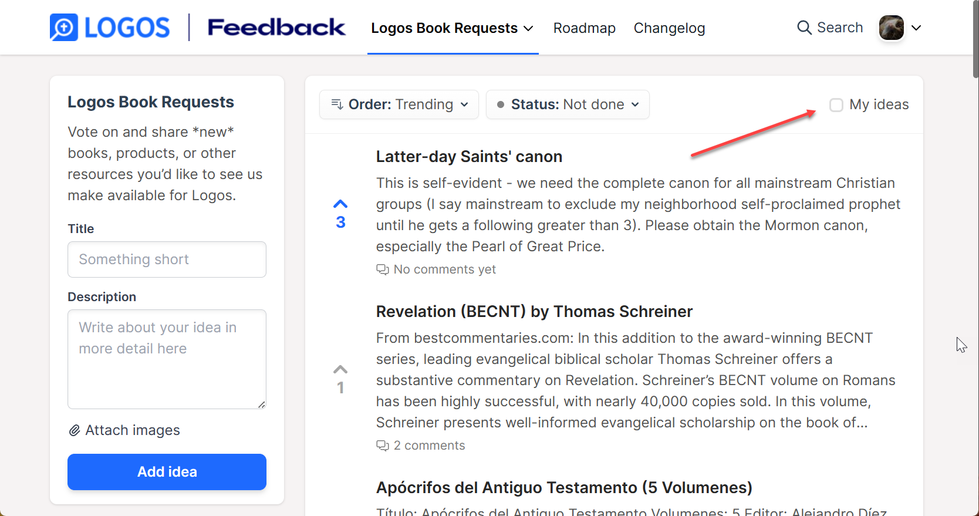The width and height of the screenshot is (979, 516).
Task: Go to the Roadmap tab
Action: coord(585,28)
